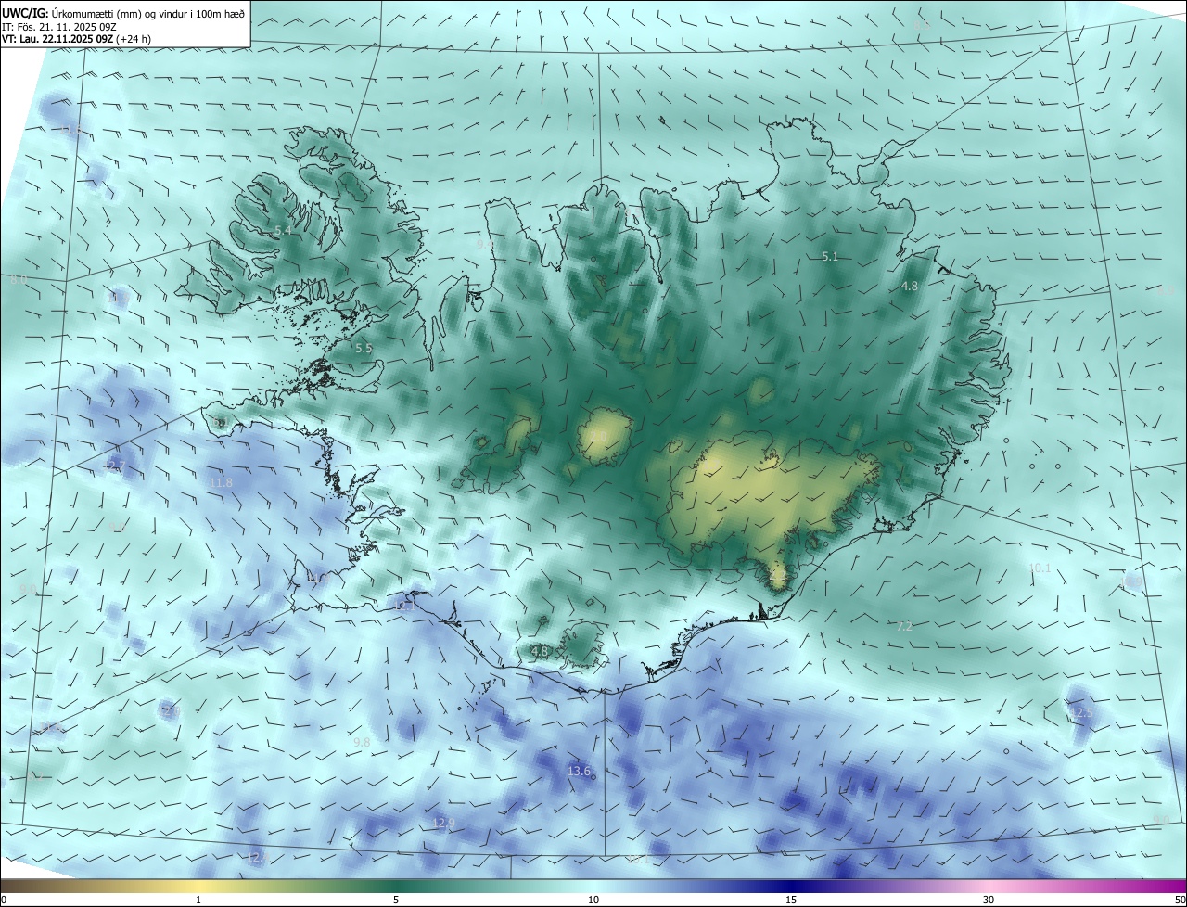Click the 5 tick label on the colorbar
The height and width of the screenshot is (907, 1187).
[396, 900]
